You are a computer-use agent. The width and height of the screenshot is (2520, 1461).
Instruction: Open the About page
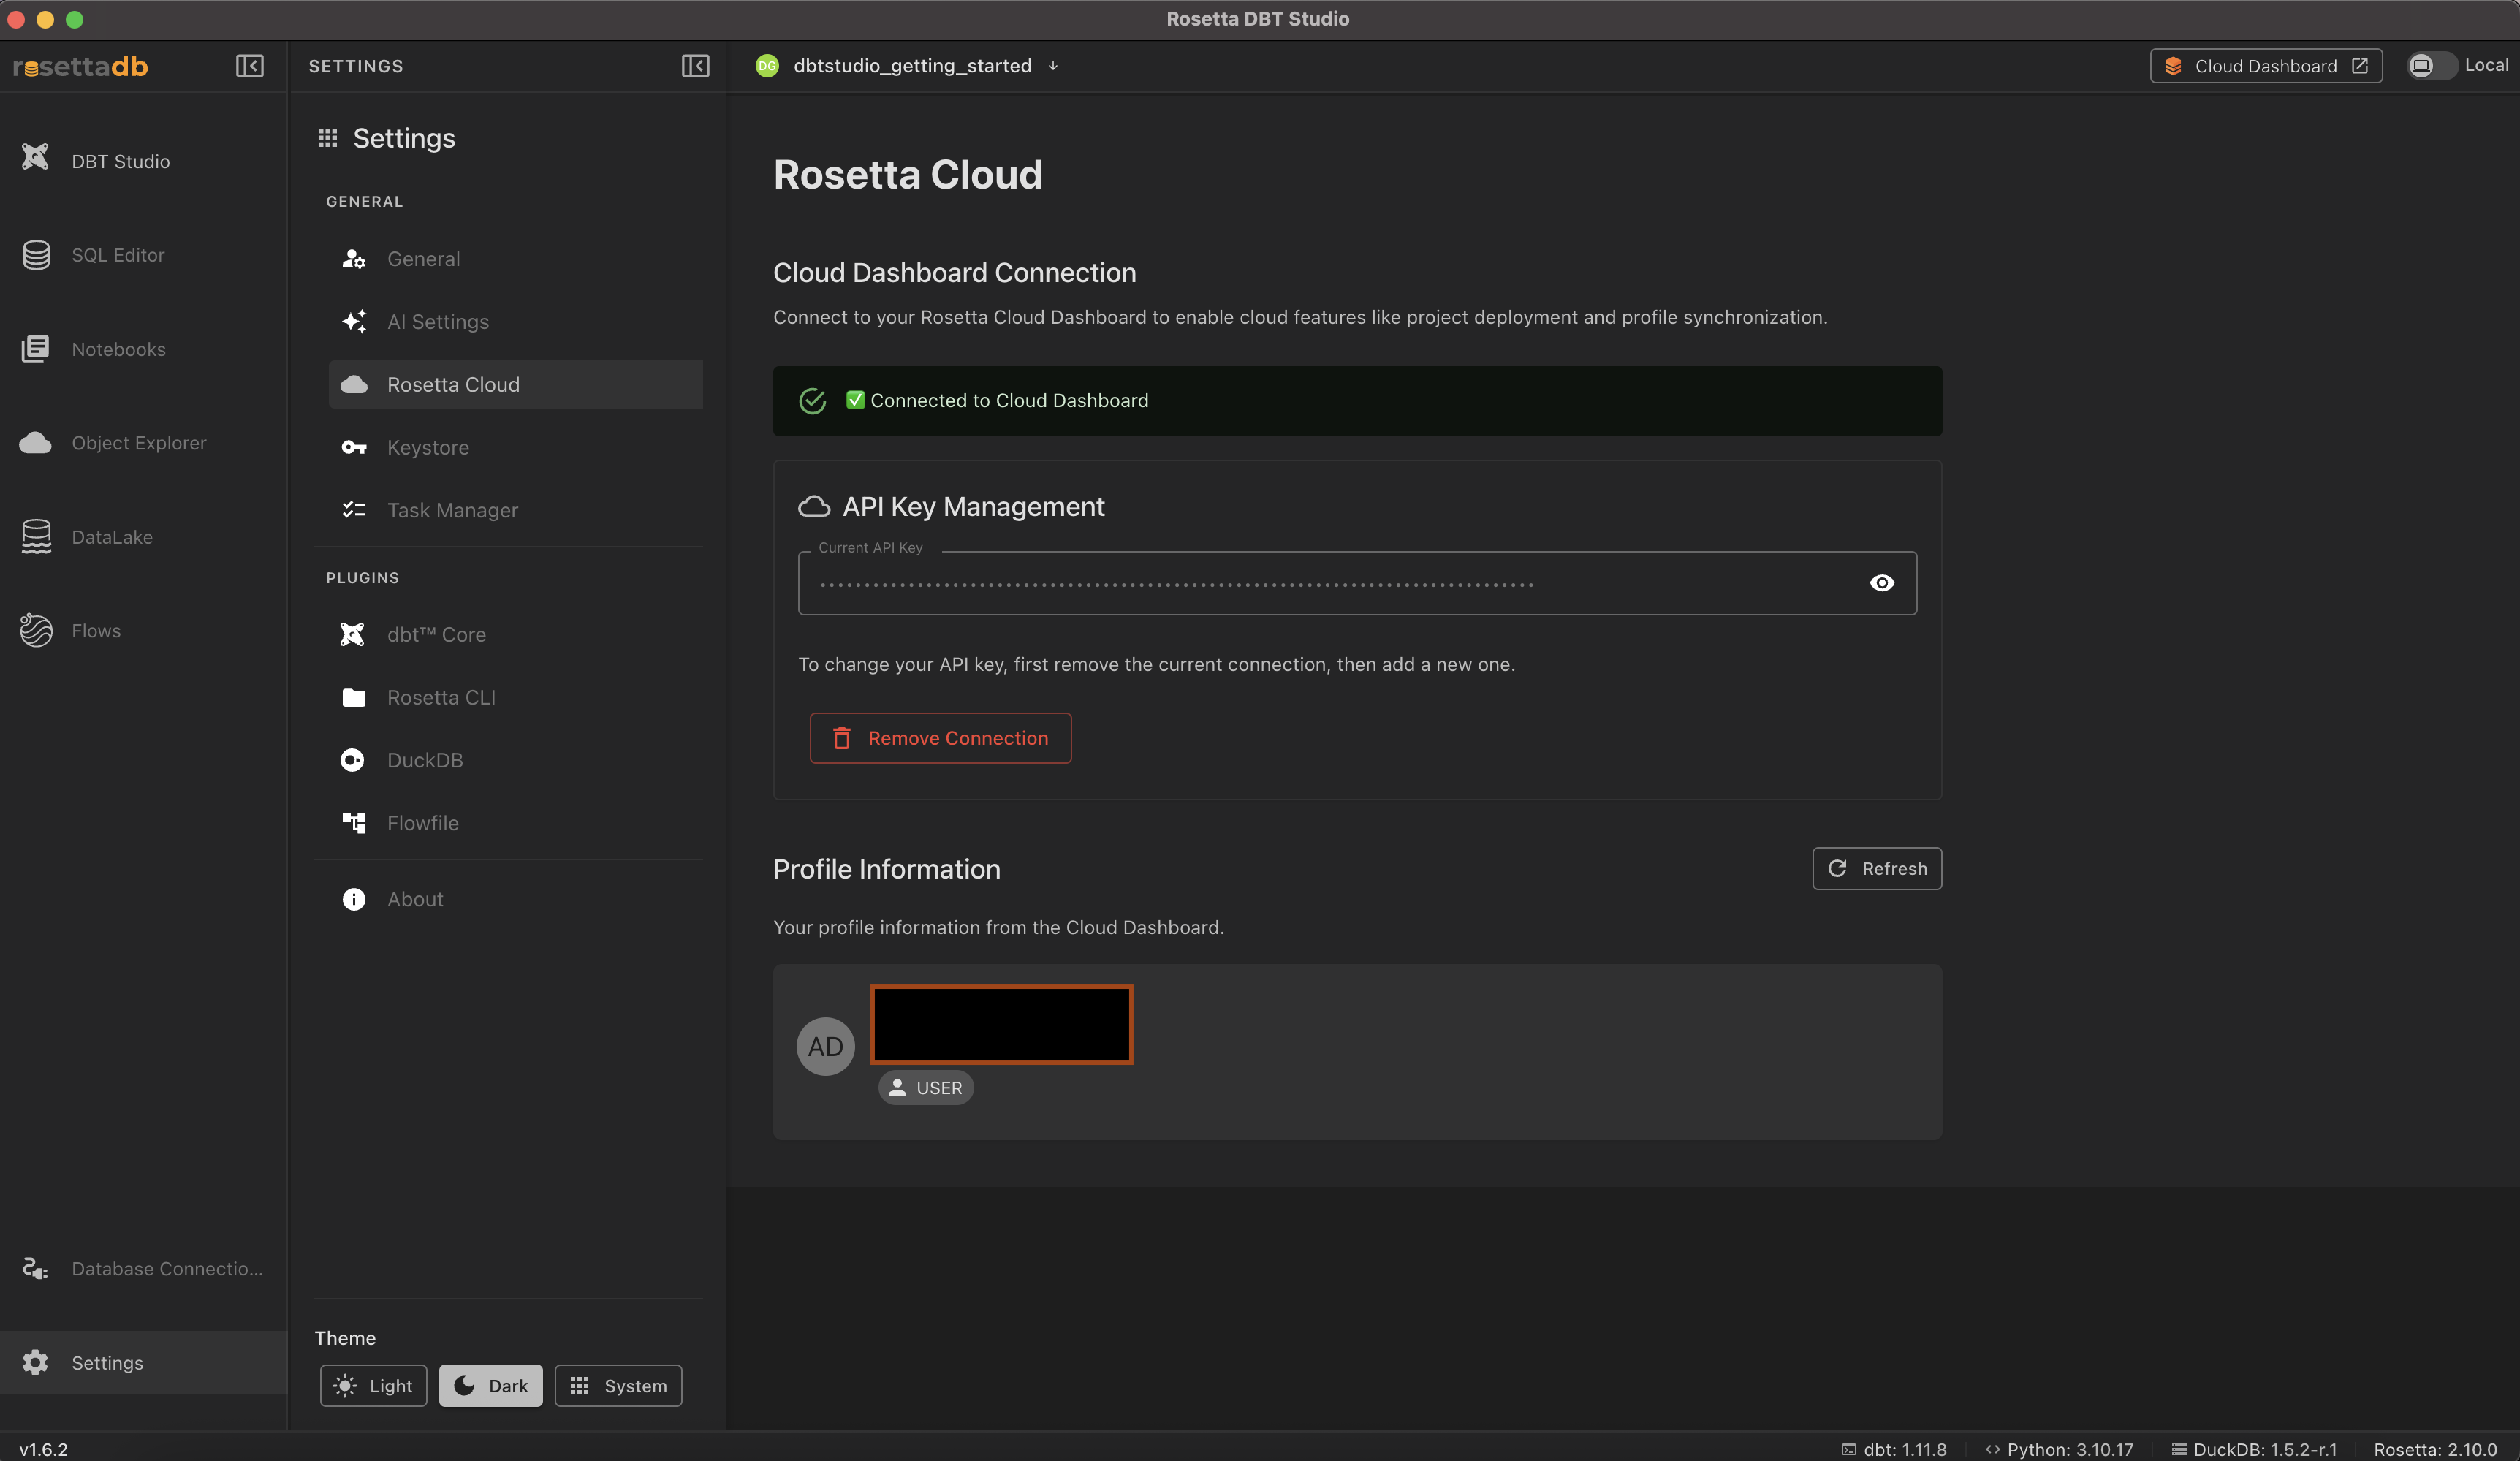[x=515, y=899]
